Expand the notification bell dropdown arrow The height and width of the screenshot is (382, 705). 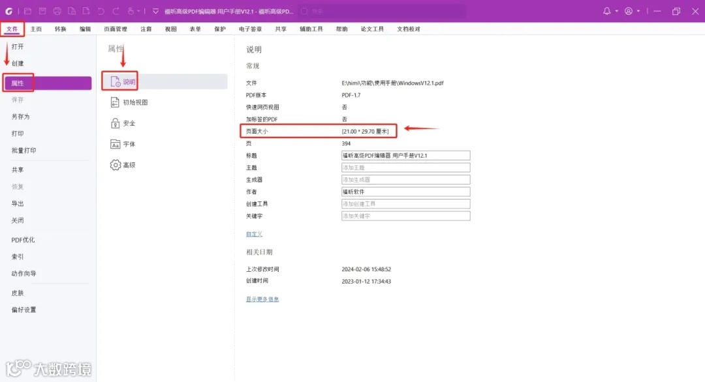[x=616, y=11]
